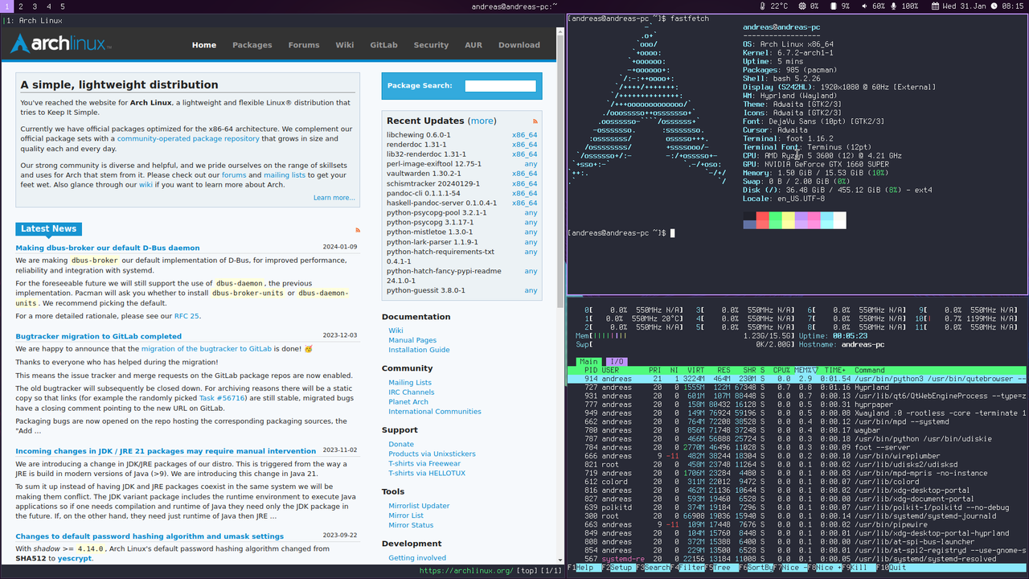This screenshot has width=1029, height=579.
Task: Open Bugtracker migration to GitLab news
Action: click(99, 336)
